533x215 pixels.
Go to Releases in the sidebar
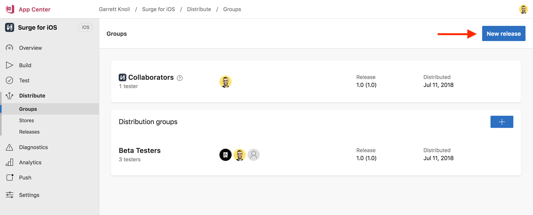pyautogui.click(x=29, y=132)
